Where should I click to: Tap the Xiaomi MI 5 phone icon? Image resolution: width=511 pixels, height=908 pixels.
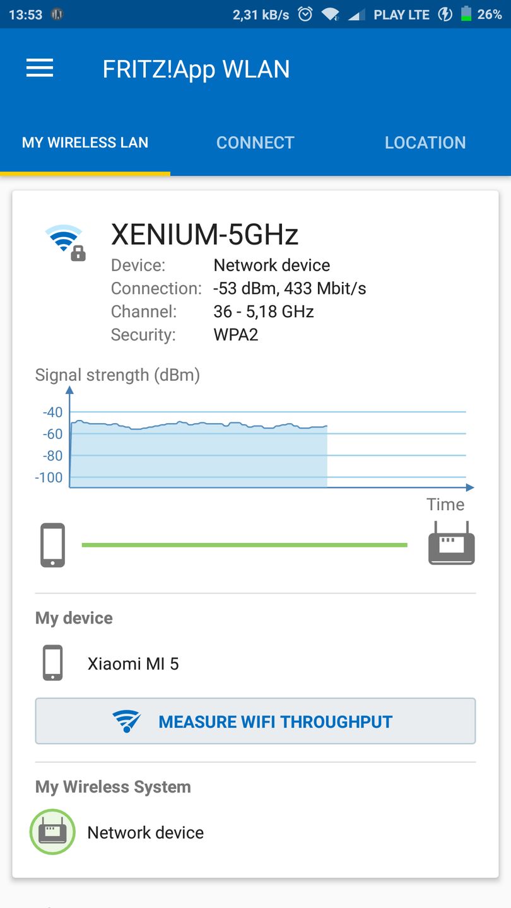(x=53, y=663)
